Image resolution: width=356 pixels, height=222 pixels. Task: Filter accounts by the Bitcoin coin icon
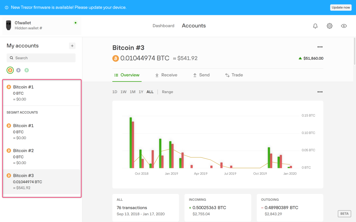pyautogui.click(x=10, y=70)
